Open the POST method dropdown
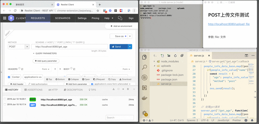259x124 pixels. (27, 47)
